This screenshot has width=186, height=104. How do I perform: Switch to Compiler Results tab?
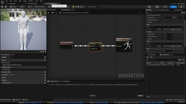(53, 81)
